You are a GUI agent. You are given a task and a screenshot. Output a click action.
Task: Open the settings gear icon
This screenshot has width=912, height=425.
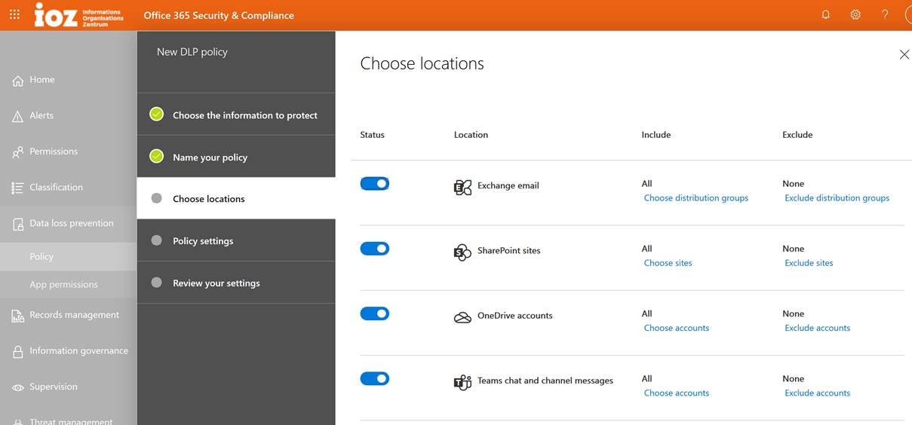[855, 14]
